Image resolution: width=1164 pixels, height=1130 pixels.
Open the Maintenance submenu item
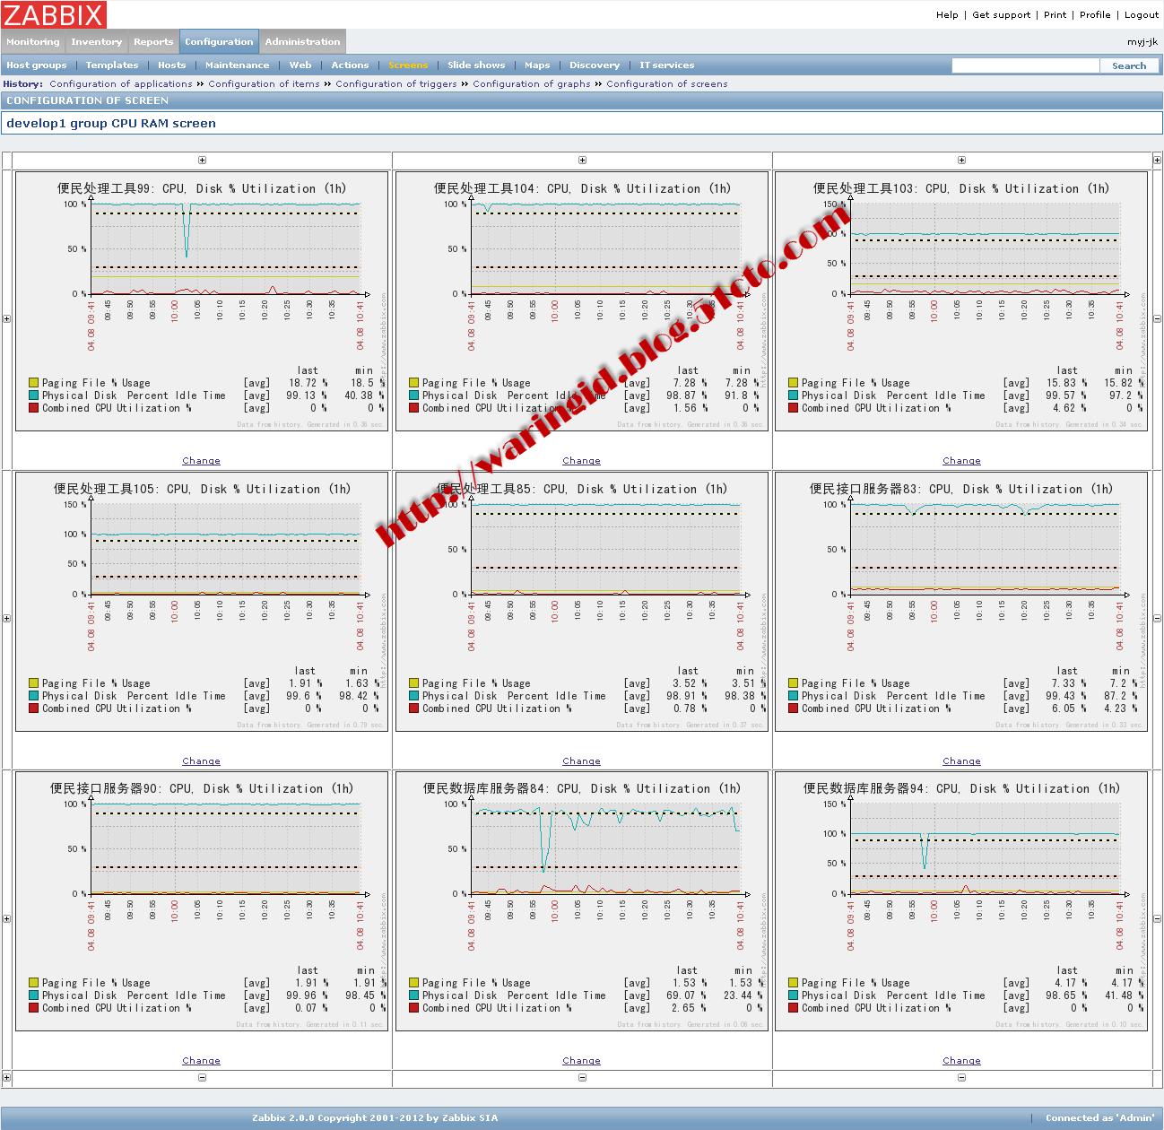tap(237, 65)
